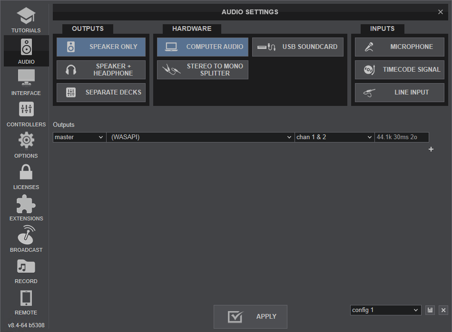The width and height of the screenshot is (452, 332).
Task: Select Separate Decks output mode
Action: pyautogui.click(x=101, y=93)
